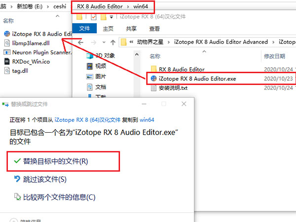Click the 2020/10/23 date cell
Image resolution: width=296 pixels, height=222 pixels.
(278, 78)
